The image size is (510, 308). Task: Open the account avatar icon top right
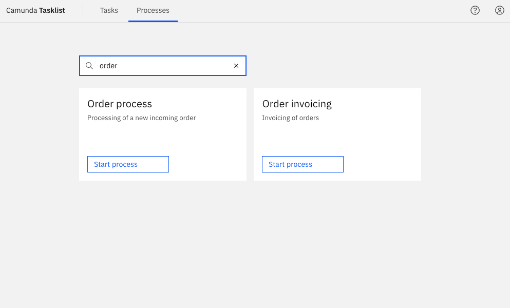point(499,10)
